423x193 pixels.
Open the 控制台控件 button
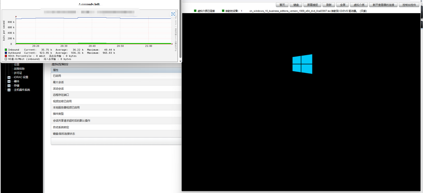[x=409, y=5]
